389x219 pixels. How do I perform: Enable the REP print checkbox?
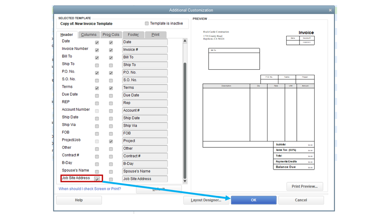click(111, 104)
